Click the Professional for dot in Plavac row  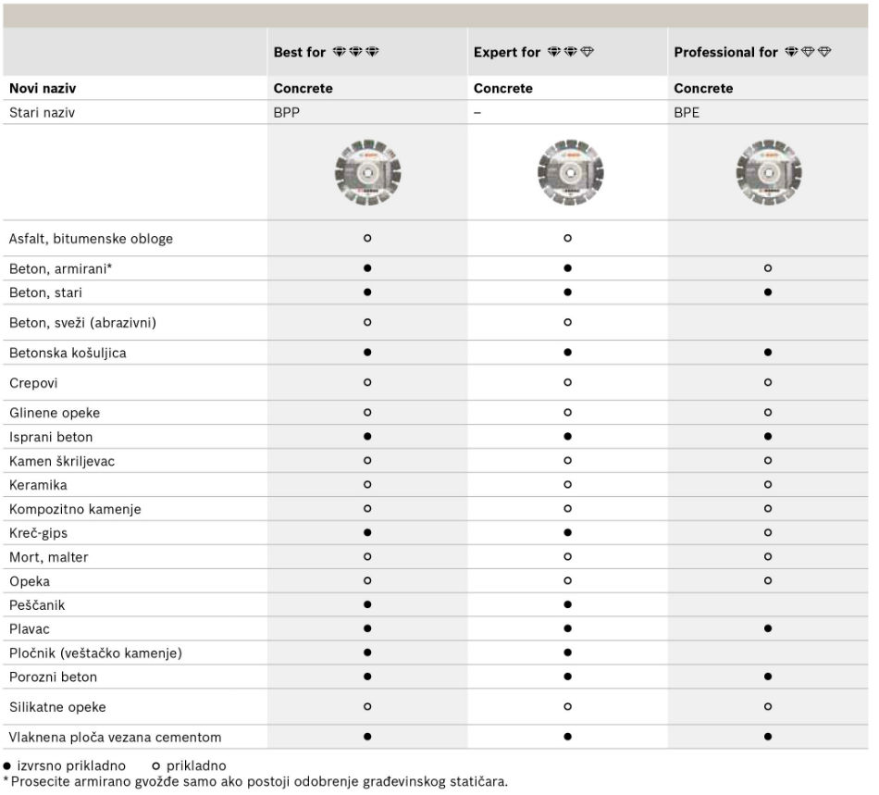point(768,629)
